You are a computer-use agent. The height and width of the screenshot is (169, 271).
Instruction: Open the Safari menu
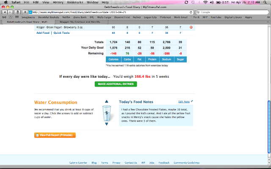(16, 3)
